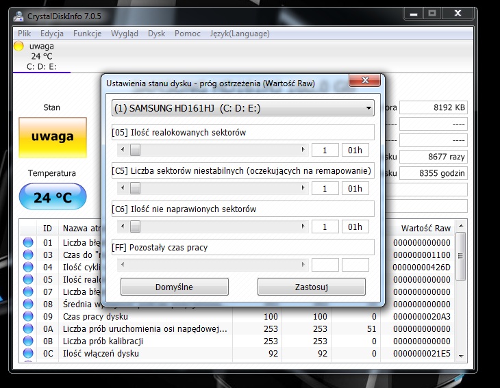500x388 pixels.
Task: Click the Liczba prób kalibracji row
Action: point(238,341)
